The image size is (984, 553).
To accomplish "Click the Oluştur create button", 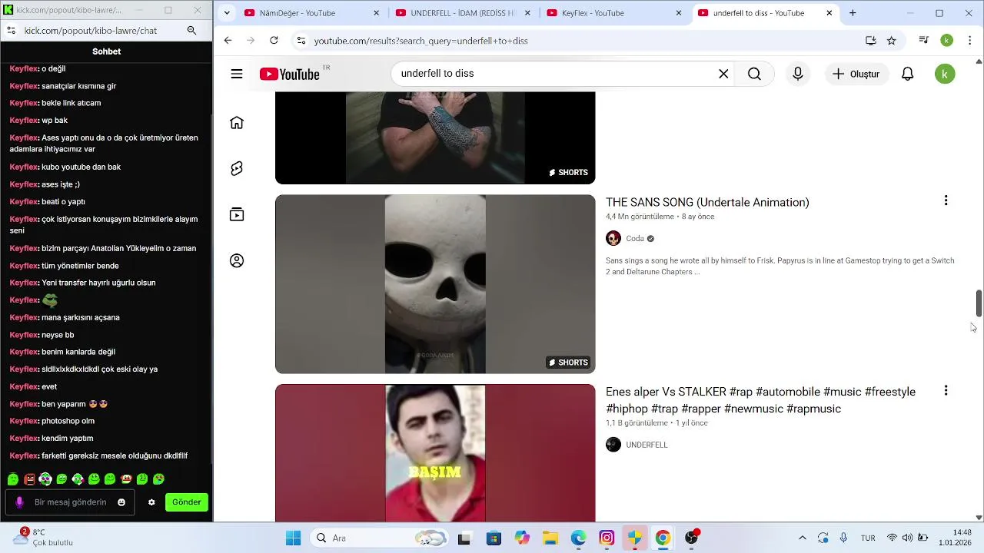I will pyautogui.click(x=857, y=74).
